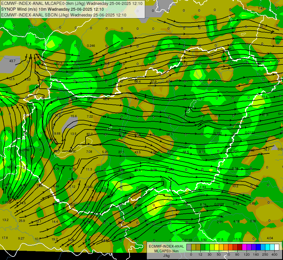Click the map value 9.88
This screenshot has width=283, height=260.
coord(57,133)
